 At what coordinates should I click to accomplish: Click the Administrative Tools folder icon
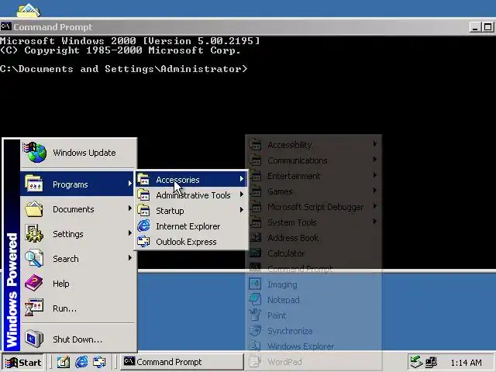pos(143,195)
